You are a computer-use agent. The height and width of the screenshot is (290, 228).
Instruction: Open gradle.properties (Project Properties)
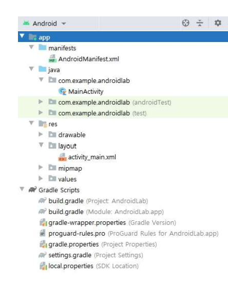(x=103, y=244)
